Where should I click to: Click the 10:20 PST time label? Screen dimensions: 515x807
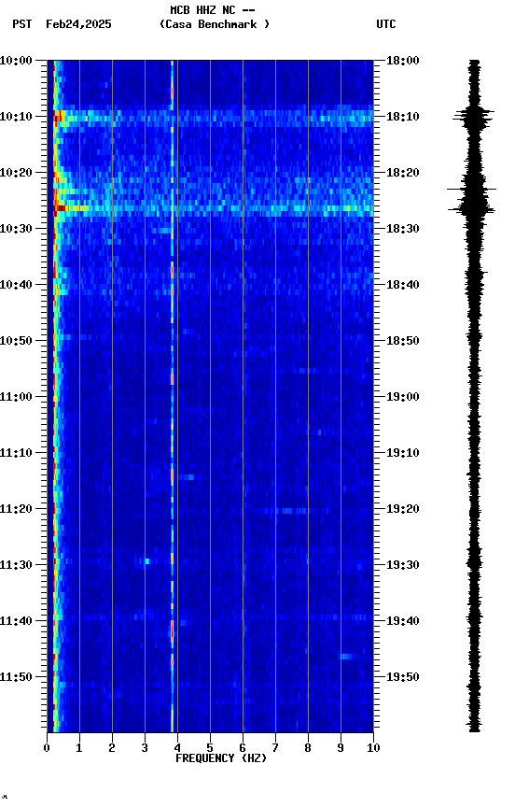(x=16, y=173)
